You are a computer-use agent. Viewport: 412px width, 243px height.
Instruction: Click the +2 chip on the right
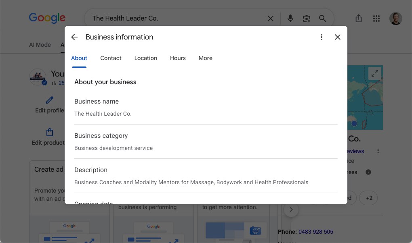(369, 198)
